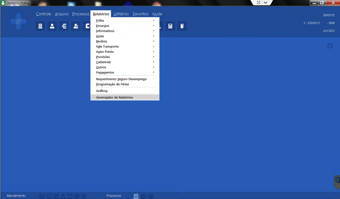This screenshot has width=340, height=199.
Task: Click the person icon in the Atendimento bar
Action: coord(63,196)
